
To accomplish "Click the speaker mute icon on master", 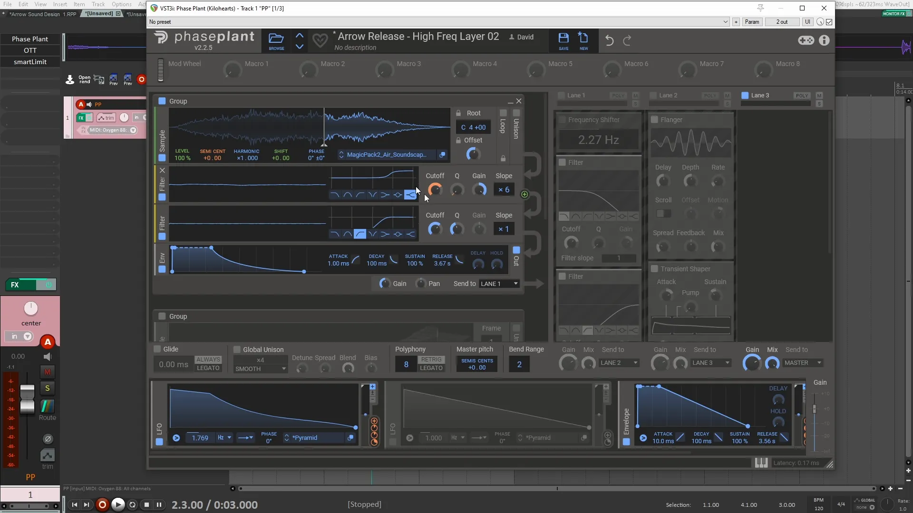I will coord(48,356).
